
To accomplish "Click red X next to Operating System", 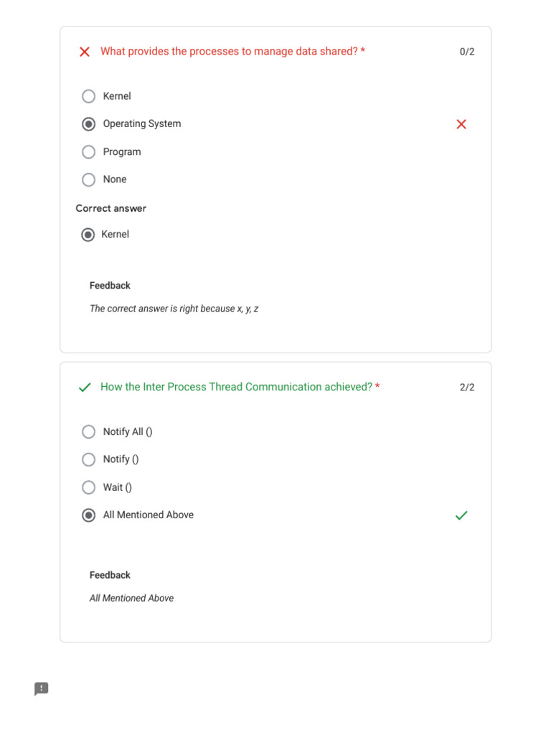I will tap(461, 124).
